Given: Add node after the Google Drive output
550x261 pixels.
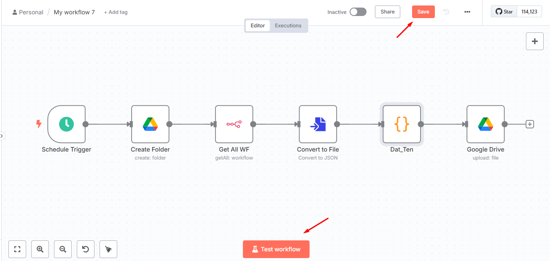Looking at the screenshot, I should coord(530,124).
